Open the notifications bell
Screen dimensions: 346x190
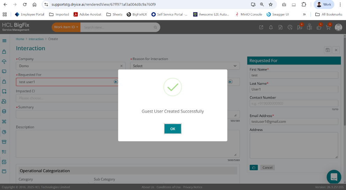271,27
